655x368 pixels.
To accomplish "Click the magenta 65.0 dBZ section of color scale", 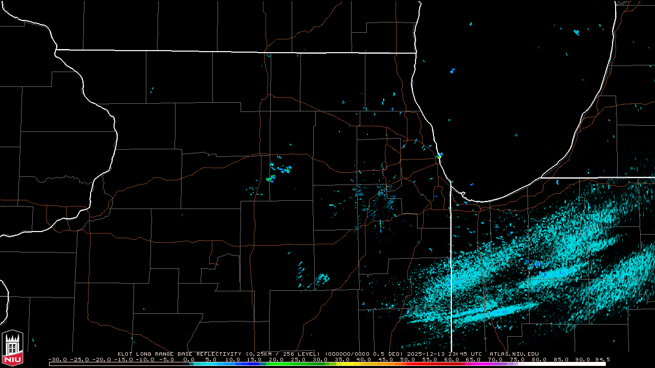I will point(473,363).
